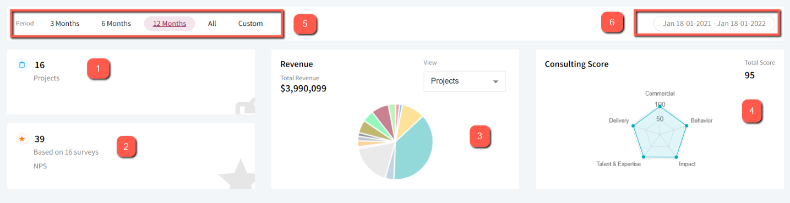Click the orange star NPS icon
This screenshot has width=790, height=203.
pyautogui.click(x=22, y=139)
